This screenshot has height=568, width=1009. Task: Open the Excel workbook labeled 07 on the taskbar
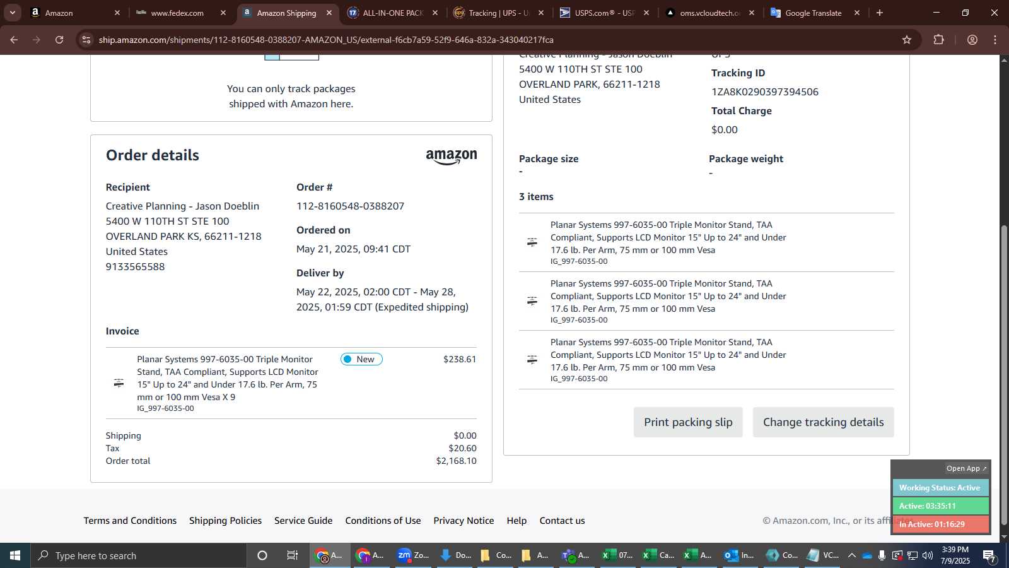coord(617,555)
